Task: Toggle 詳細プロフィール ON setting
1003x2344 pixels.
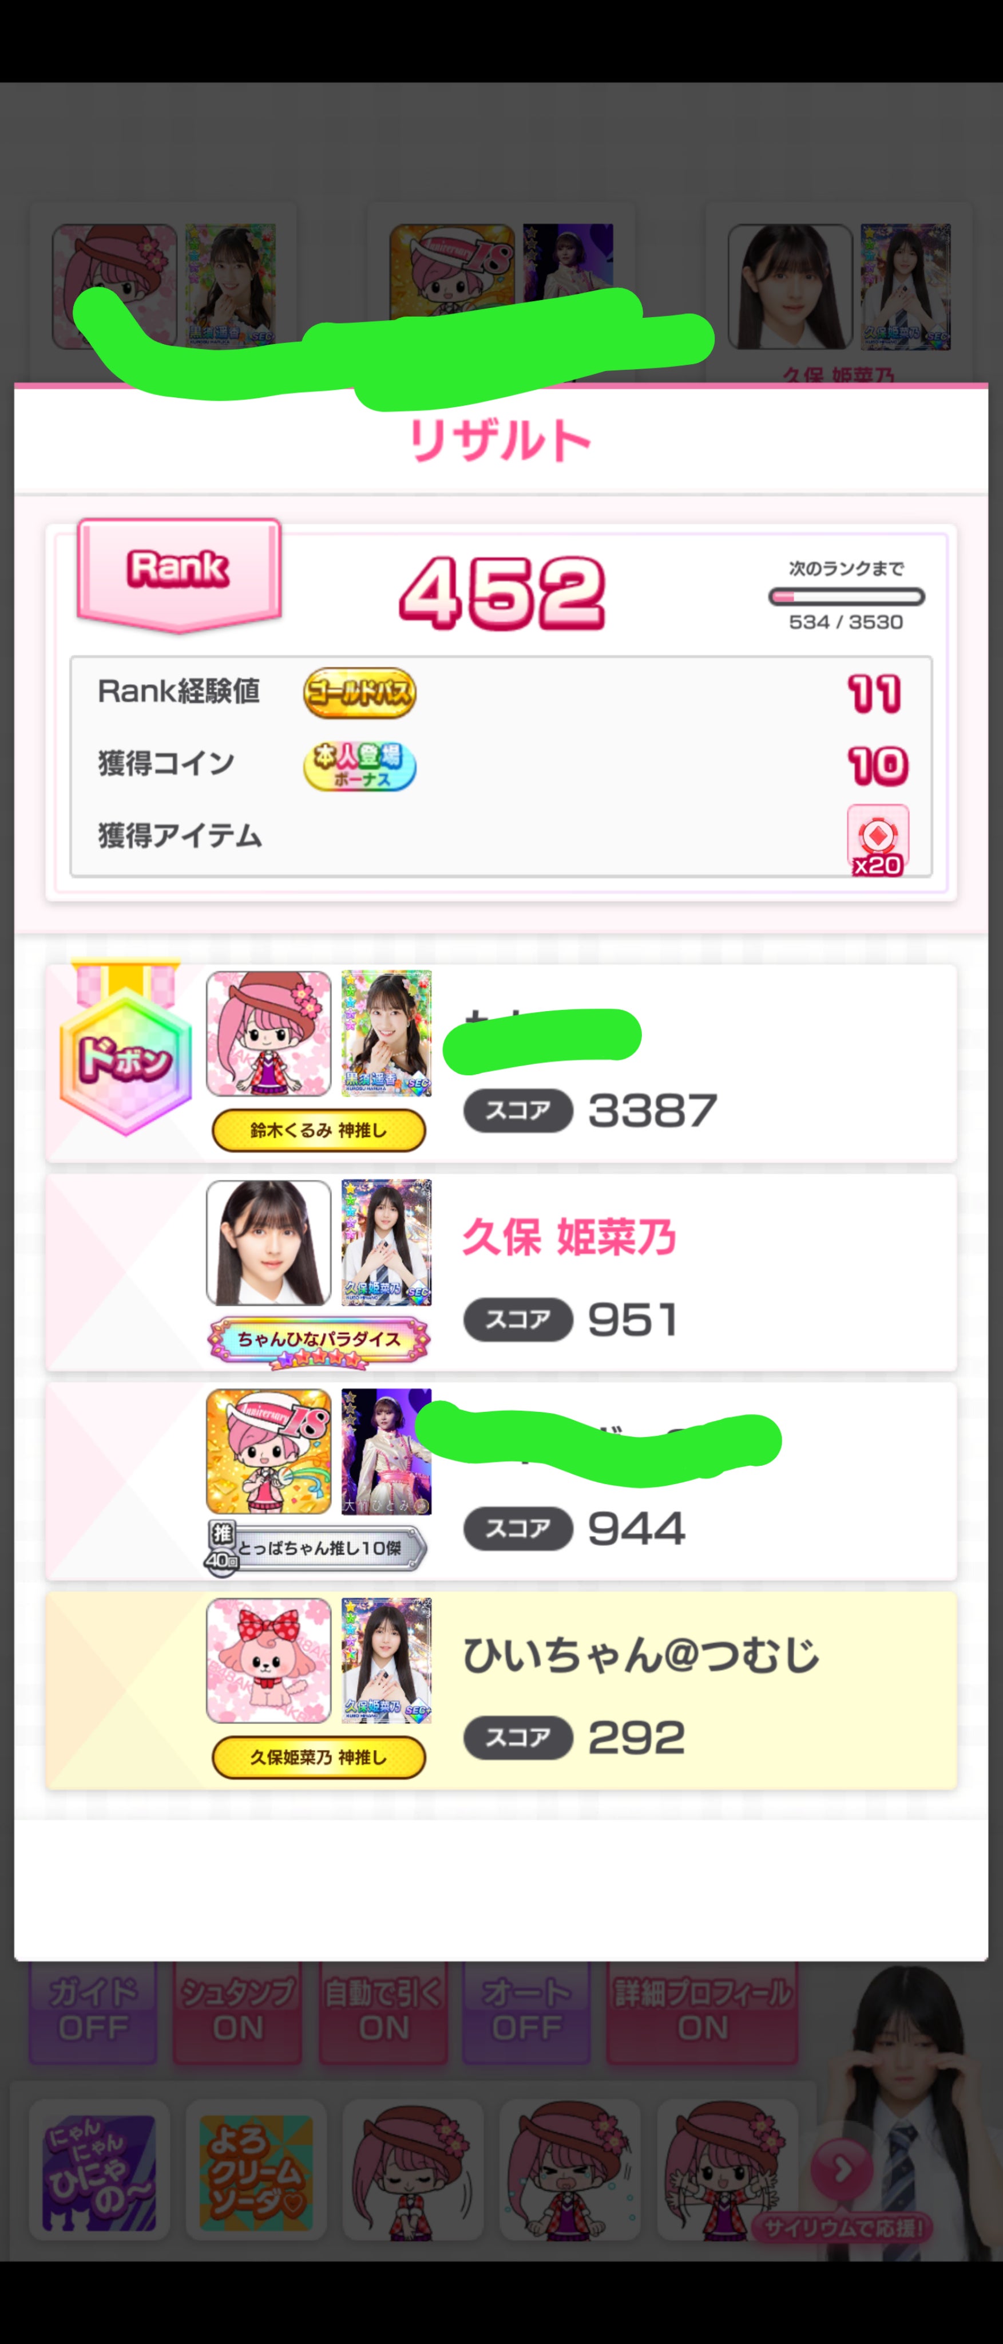Action: (703, 2012)
